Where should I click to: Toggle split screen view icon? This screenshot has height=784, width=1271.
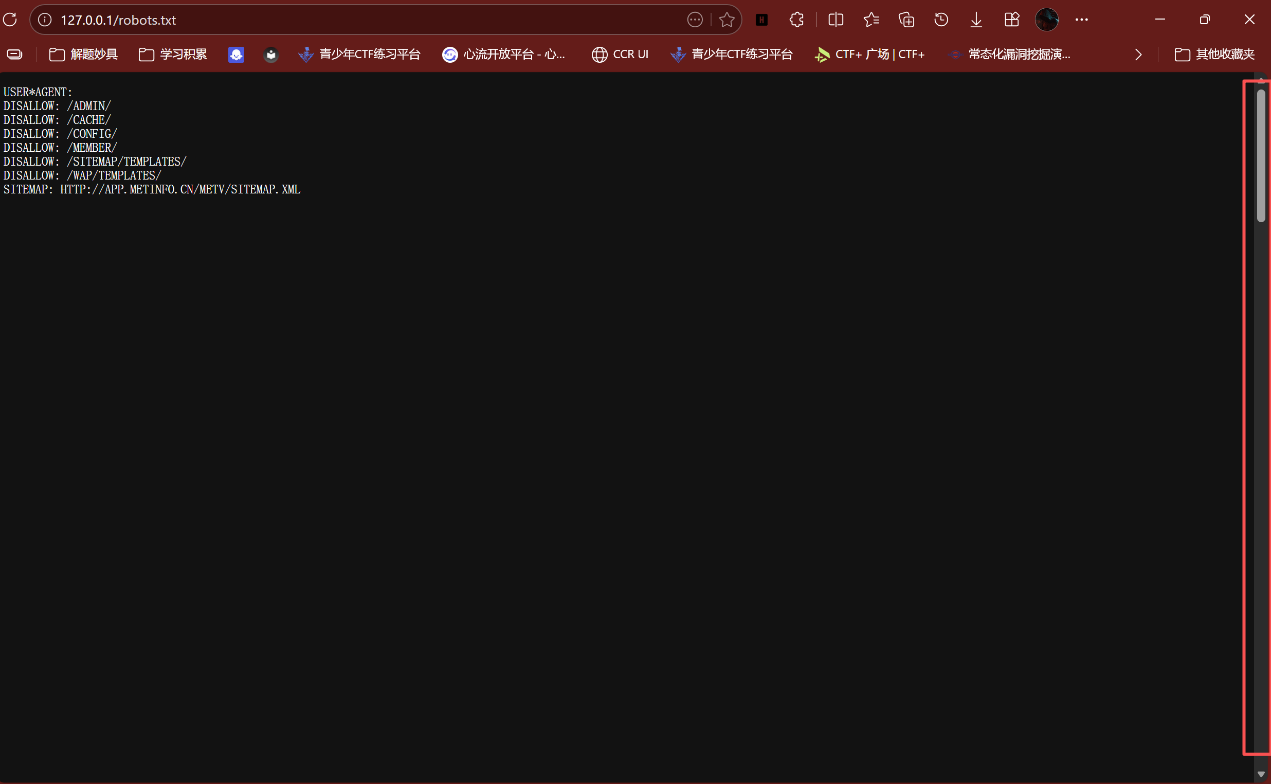tap(836, 20)
